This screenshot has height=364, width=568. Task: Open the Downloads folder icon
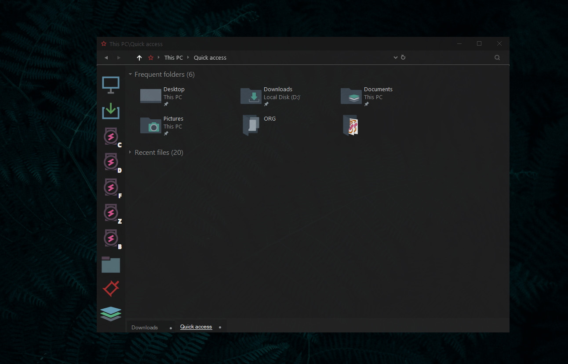(251, 96)
